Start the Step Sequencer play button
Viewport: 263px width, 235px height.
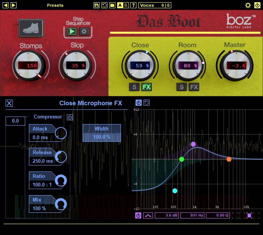(72, 32)
